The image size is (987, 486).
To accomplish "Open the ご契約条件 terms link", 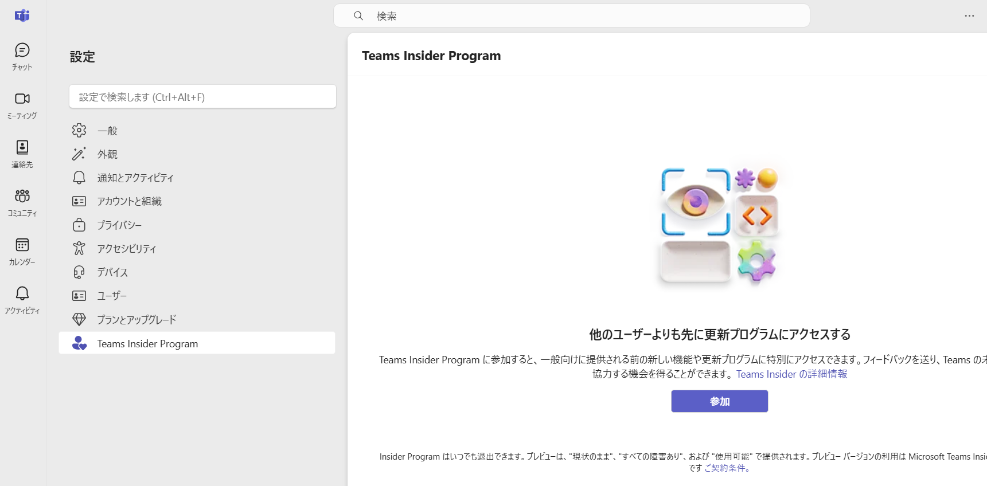I will [x=727, y=468].
